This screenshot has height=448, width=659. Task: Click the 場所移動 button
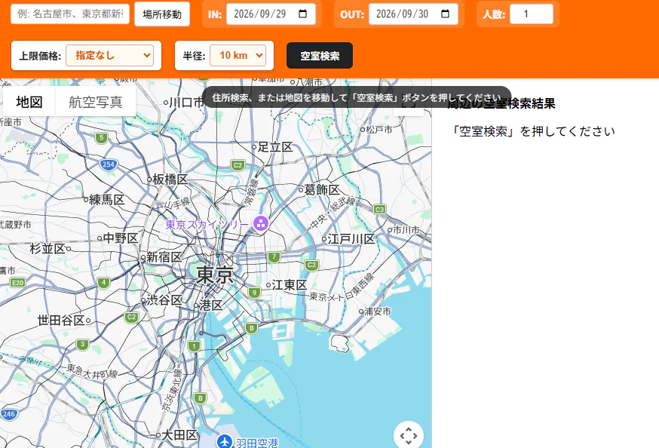[x=162, y=14]
